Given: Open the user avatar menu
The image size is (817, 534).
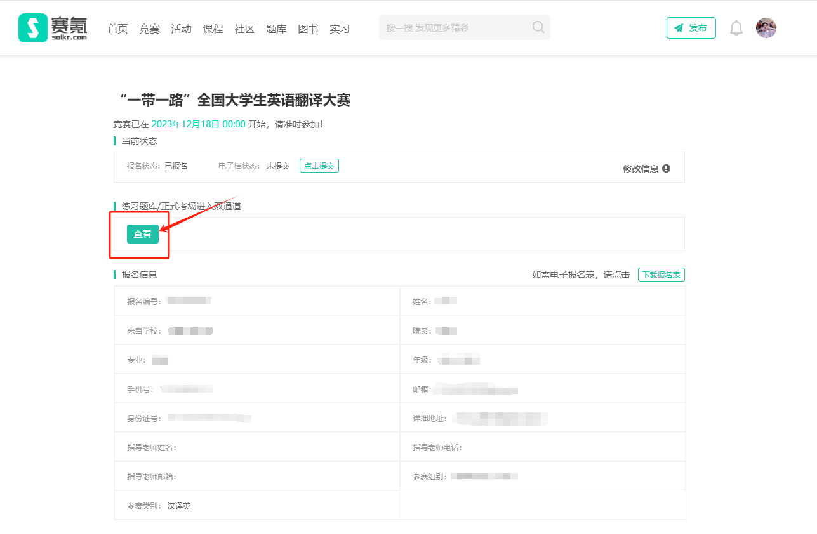Looking at the screenshot, I should (x=766, y=28).
